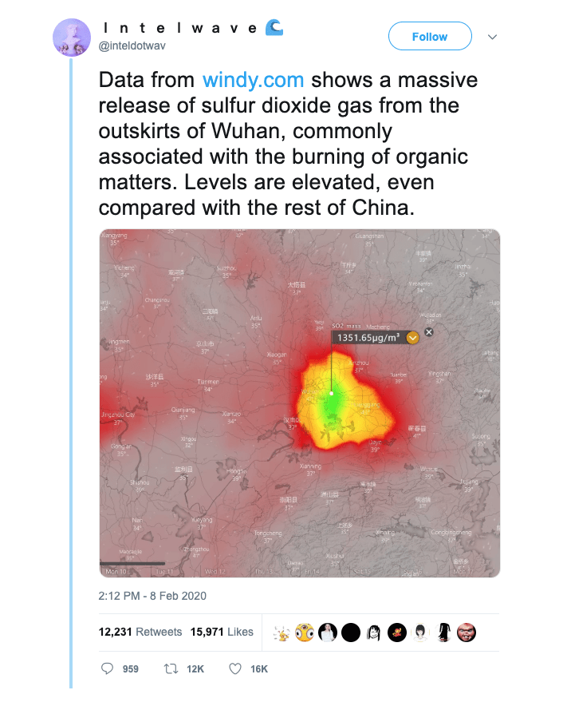Image resolution: width=567 pixels, height=702 pixels.
Task: View the 12,231 Retweets list
Action: coord(140,632)
